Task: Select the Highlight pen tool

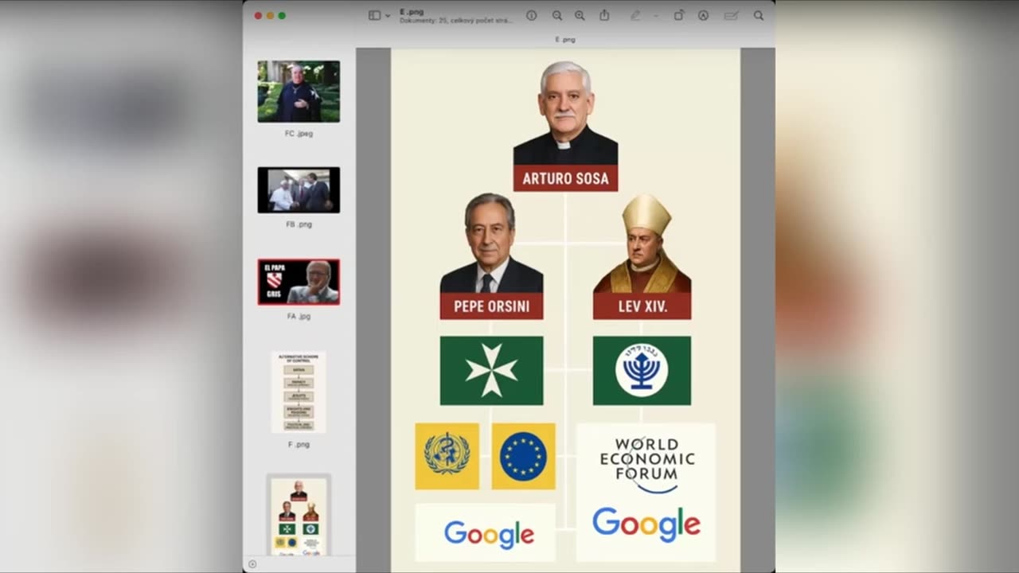Action: tap(635, 15)
